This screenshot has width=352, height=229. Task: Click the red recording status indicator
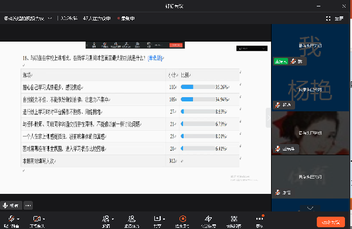point(126,18)
